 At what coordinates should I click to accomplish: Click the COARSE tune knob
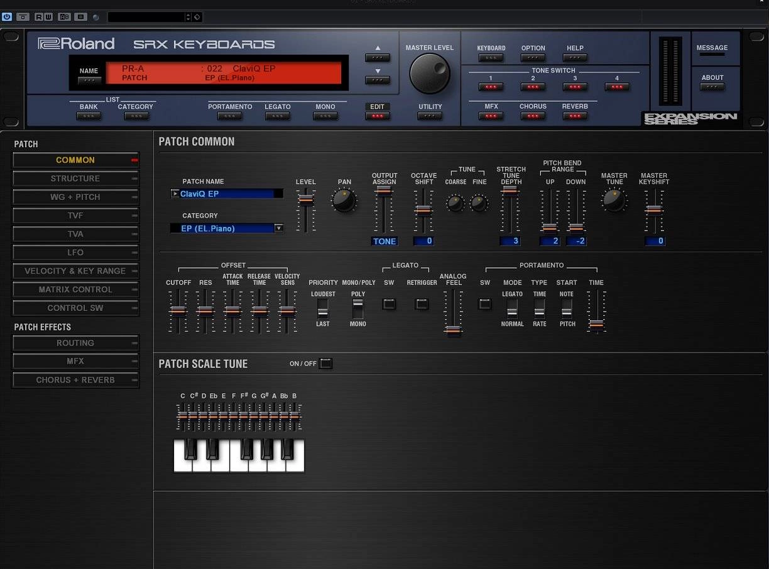[x=455, y=203]
